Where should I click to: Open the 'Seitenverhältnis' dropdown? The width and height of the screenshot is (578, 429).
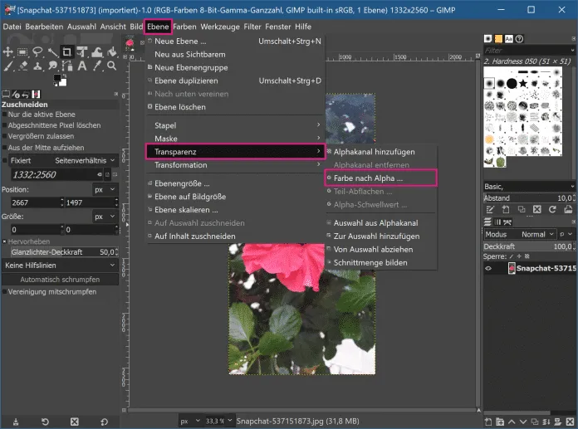pyautogui.click(x=84, y=160)
